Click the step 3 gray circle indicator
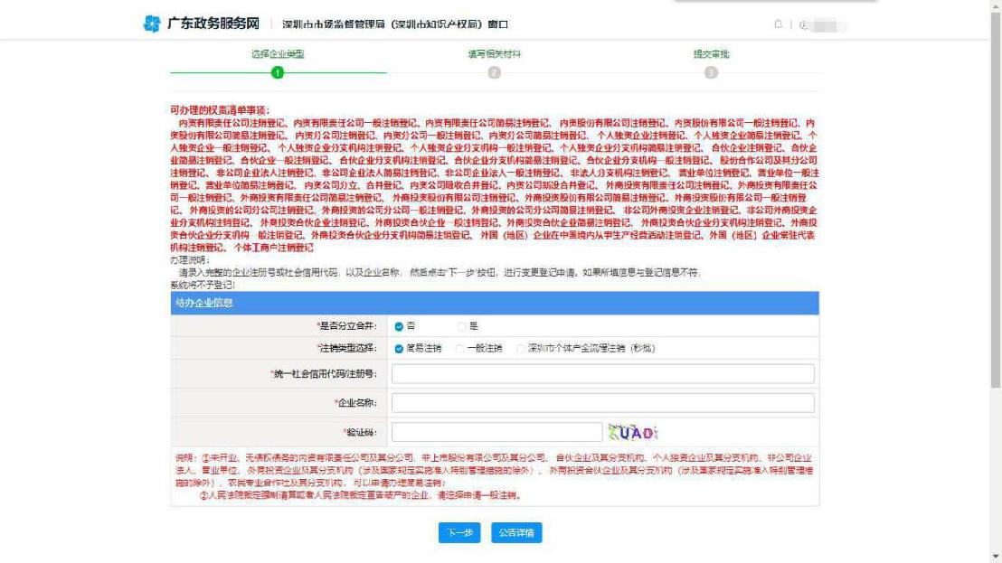1002x563 pixels. tap(711, 72)
